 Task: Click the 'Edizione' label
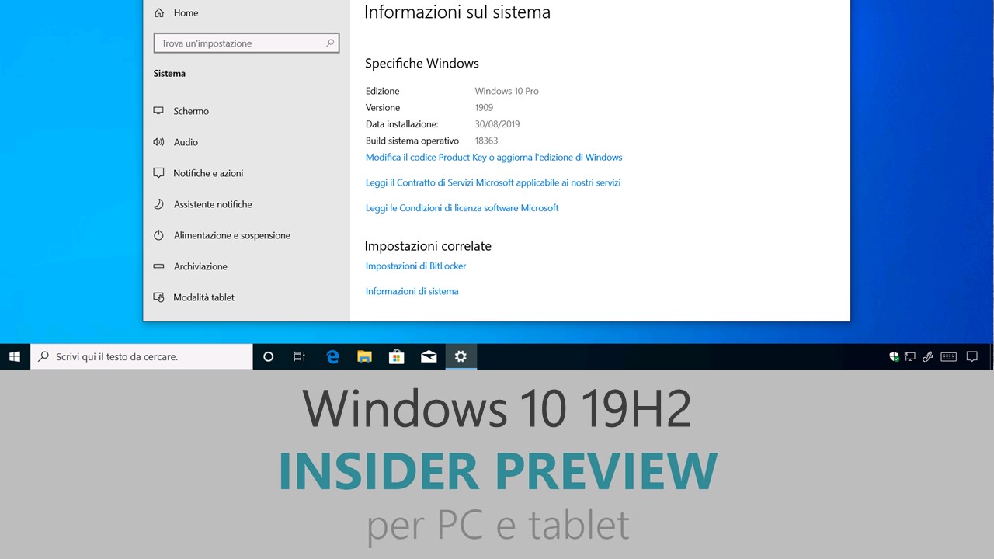pos(382,91)
